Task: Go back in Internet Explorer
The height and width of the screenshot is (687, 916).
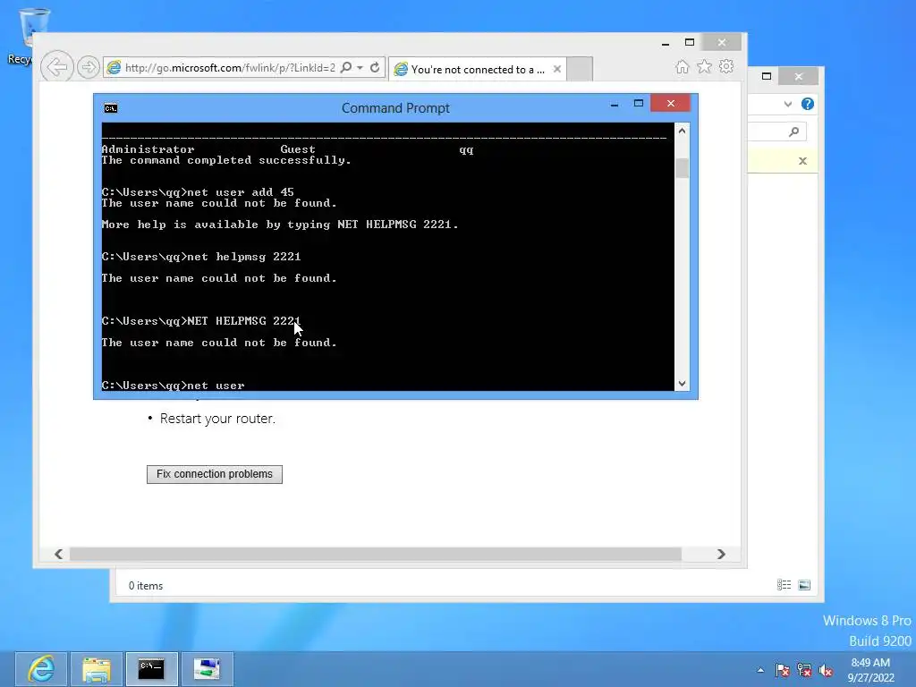Action: (x=57, y=67)
